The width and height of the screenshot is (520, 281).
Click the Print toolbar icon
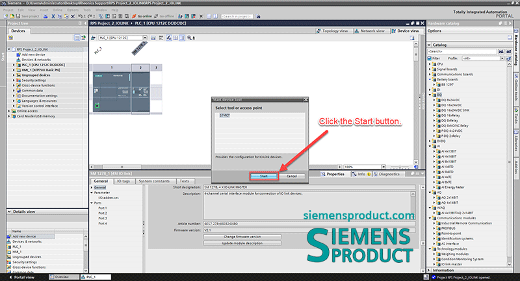click(45, 16)
